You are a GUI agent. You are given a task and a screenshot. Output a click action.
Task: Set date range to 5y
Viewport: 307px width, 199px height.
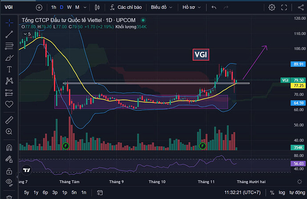26,192
